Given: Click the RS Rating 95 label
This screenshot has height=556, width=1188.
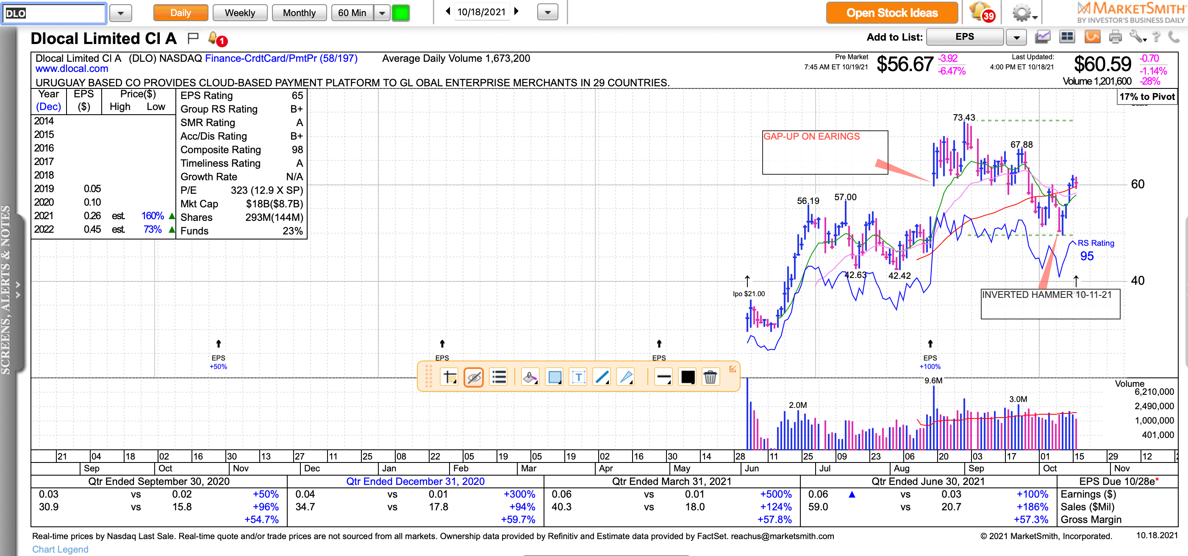Looking at the screenshot, I should pyautogui.click(x=1095, y=250).
